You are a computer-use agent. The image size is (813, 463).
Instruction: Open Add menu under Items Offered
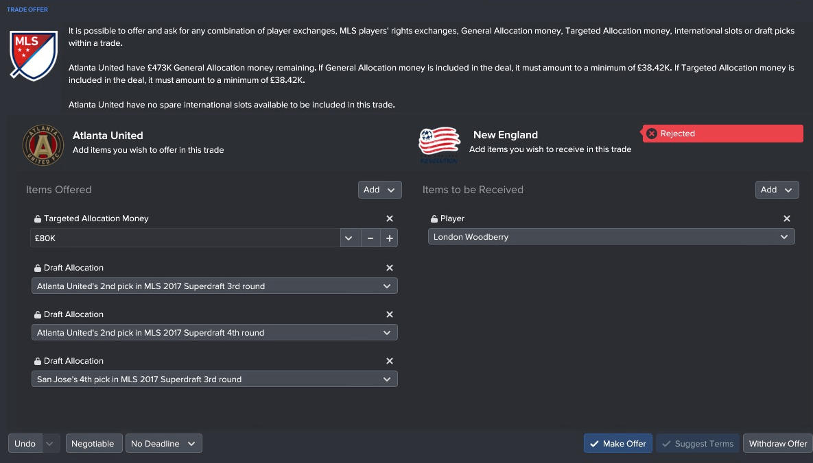point(379,190)
